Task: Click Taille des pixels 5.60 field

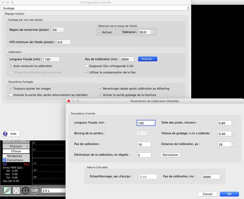Action: pos(225,123)
